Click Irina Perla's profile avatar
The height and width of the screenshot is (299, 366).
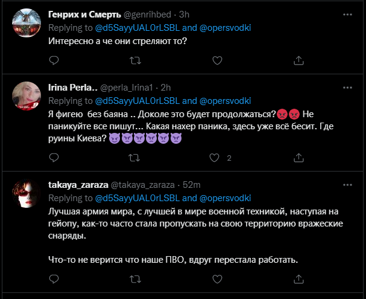[x=27, y=97]
